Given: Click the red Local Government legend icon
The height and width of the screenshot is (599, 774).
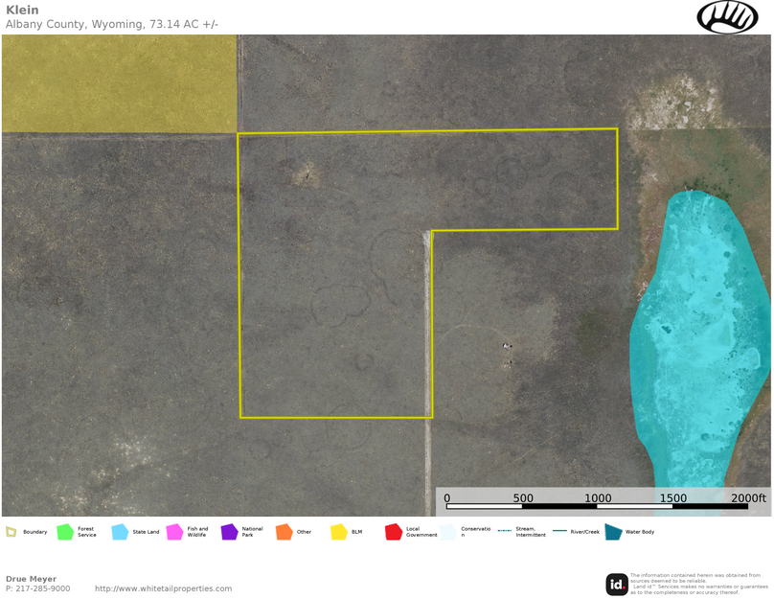Looking at the screenshot, I should point(393,532).
